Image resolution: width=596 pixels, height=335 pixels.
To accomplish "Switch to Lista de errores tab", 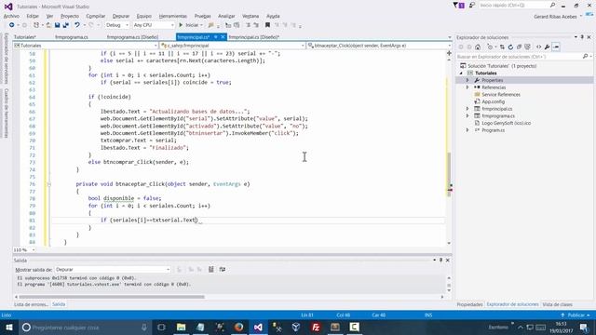I will click(31, 304).
